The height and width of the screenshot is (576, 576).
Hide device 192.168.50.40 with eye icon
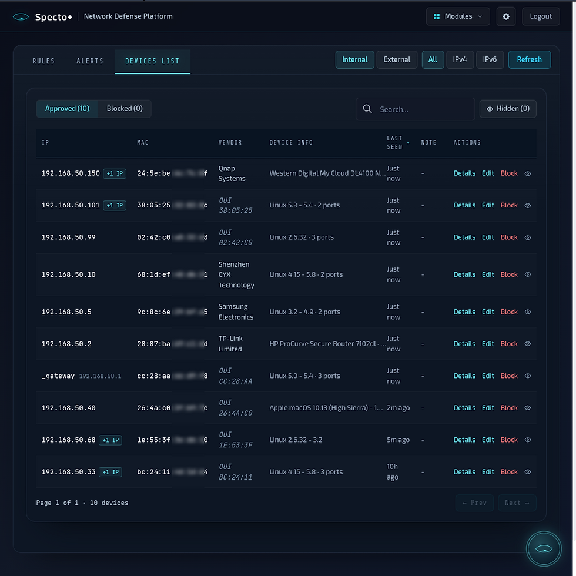[x=528, y=408]
